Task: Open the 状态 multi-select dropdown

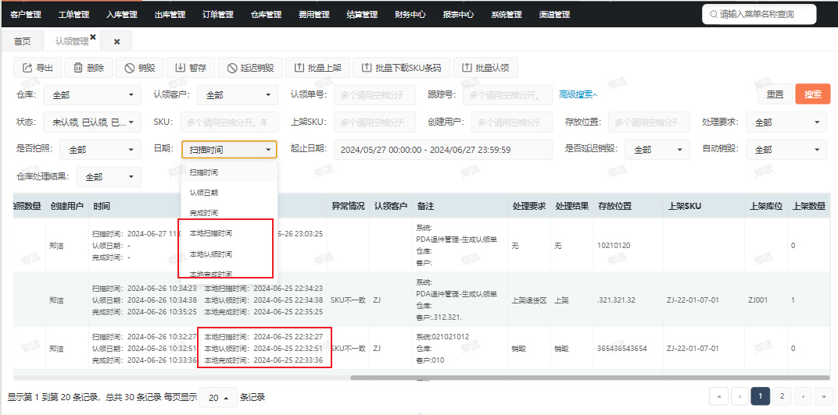Action: (x=92, y=122)
